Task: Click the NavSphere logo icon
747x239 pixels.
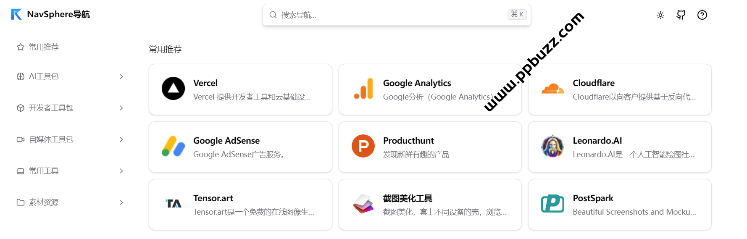Action: (16, 14)
